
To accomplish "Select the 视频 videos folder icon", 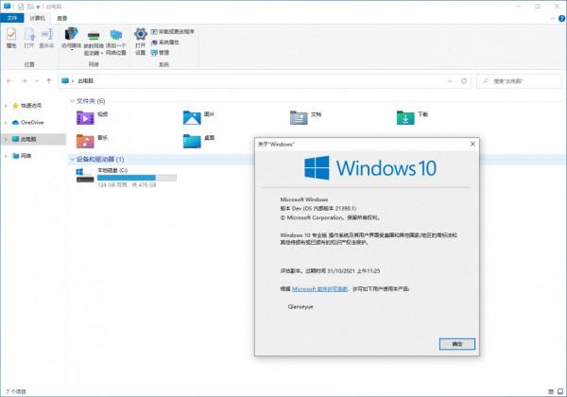I will coord(85,118).
